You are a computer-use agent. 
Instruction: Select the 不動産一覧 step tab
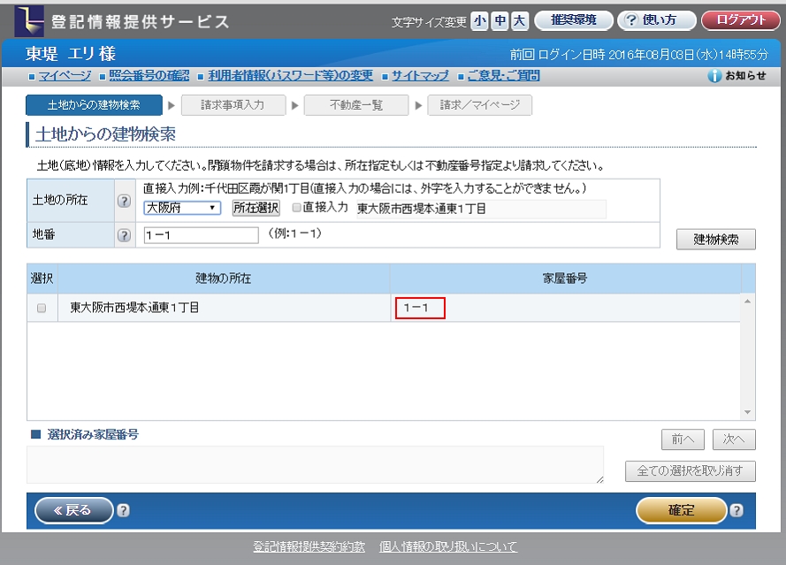(x=356, y=105)
